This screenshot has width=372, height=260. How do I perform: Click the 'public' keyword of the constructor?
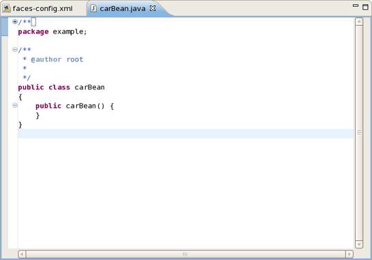click(48, 106)
